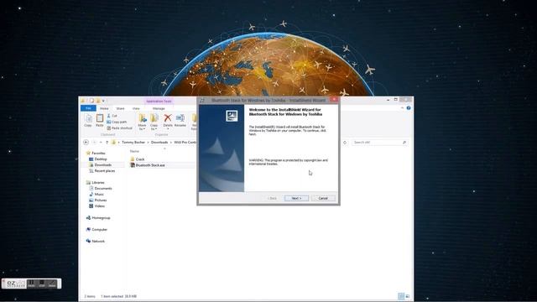Switch to the Share ribbon tab

tap(120, 108)
